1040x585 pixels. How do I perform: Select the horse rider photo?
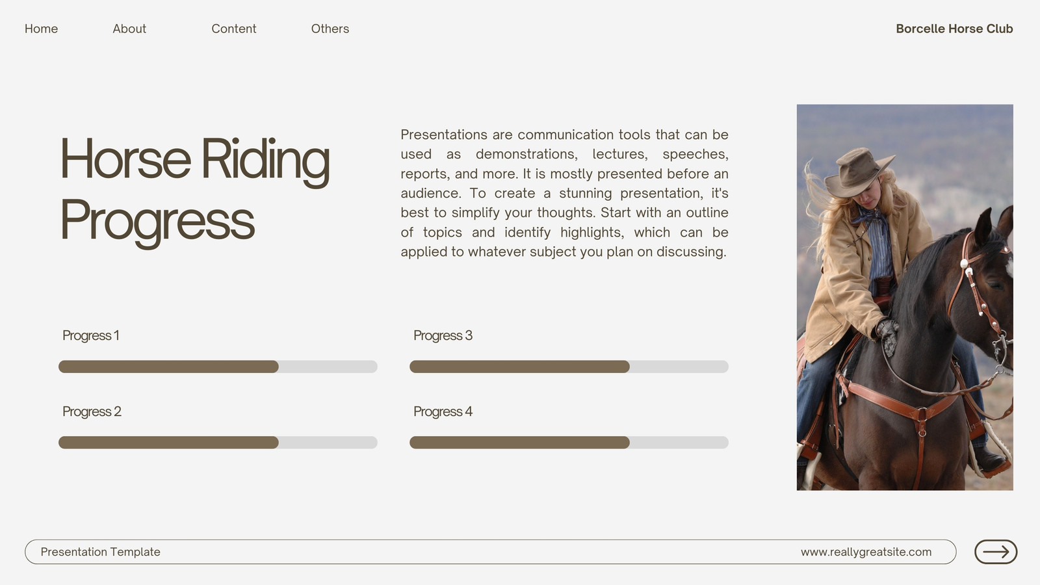905,297
